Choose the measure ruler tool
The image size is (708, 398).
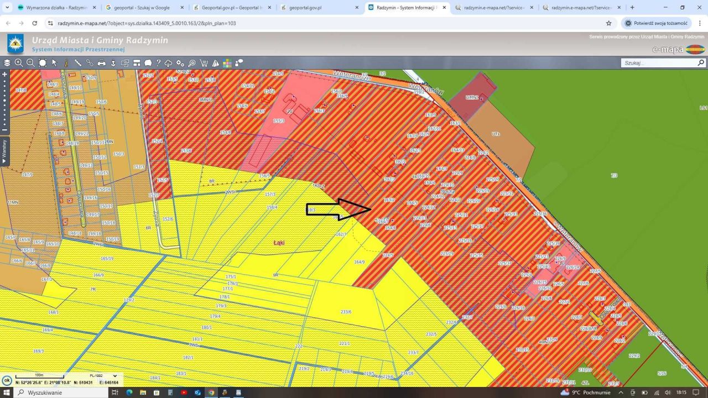click(x=78, y=63)
